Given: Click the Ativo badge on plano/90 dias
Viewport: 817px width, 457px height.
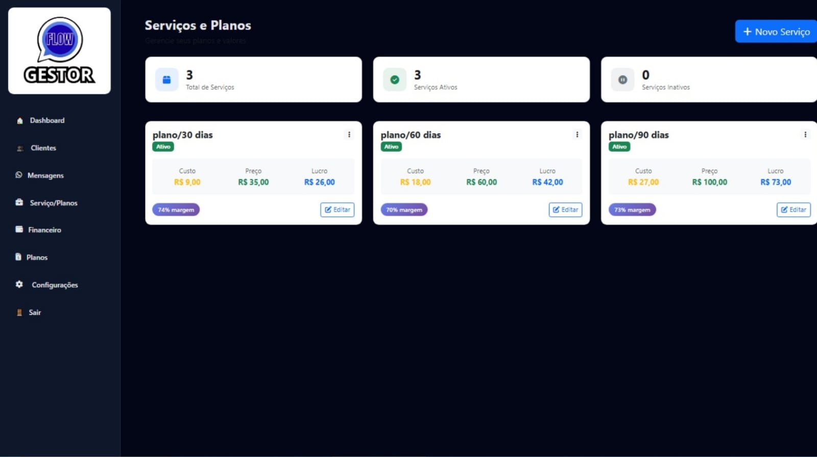Looking at the screenshot, I should 619,147.
